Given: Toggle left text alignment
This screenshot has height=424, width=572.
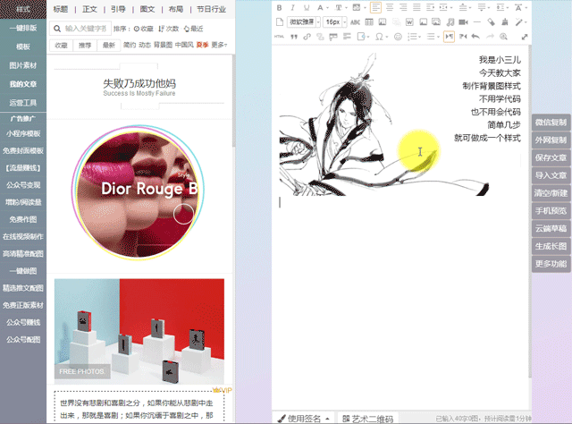Looking at the screenshot, I should [375, 8].
